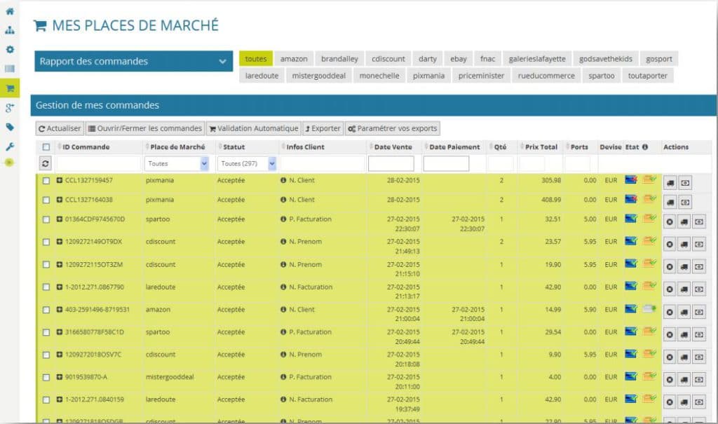Click the home icon in the sidebar
This screenshot has height=424, width=718.
point(9,11)
